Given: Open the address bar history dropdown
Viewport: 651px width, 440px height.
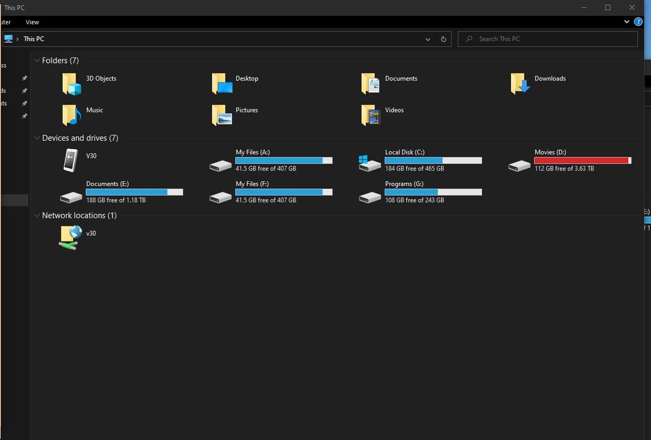Looking at the screenshot, I should 427,39.
